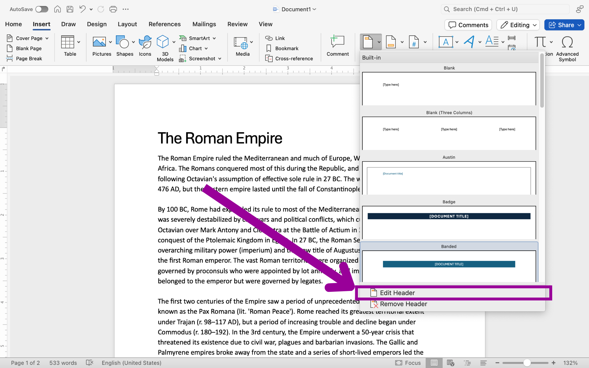Image resolution: width=589 pixels, height=368 pixels.
Task: Select the Austin header thumbnail
Action: click(x=449, y=178)
